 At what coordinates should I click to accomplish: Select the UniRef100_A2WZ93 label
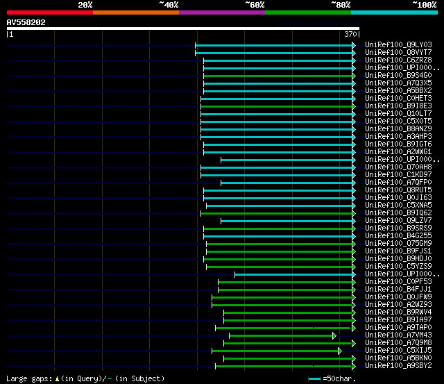pyautogui.click(x=398, y=305)
